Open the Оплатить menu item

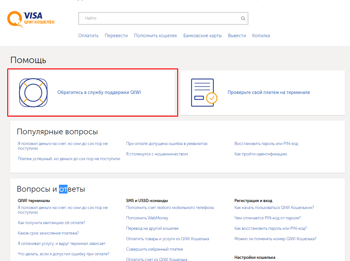click(88, 36)
